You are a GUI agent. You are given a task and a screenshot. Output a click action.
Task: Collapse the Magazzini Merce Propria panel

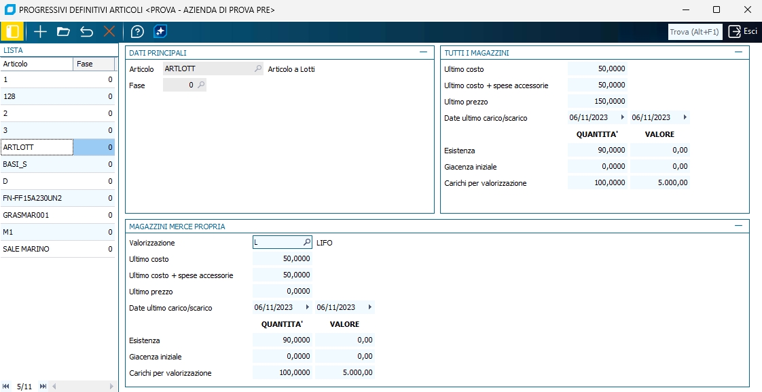[x=739, y=226]
